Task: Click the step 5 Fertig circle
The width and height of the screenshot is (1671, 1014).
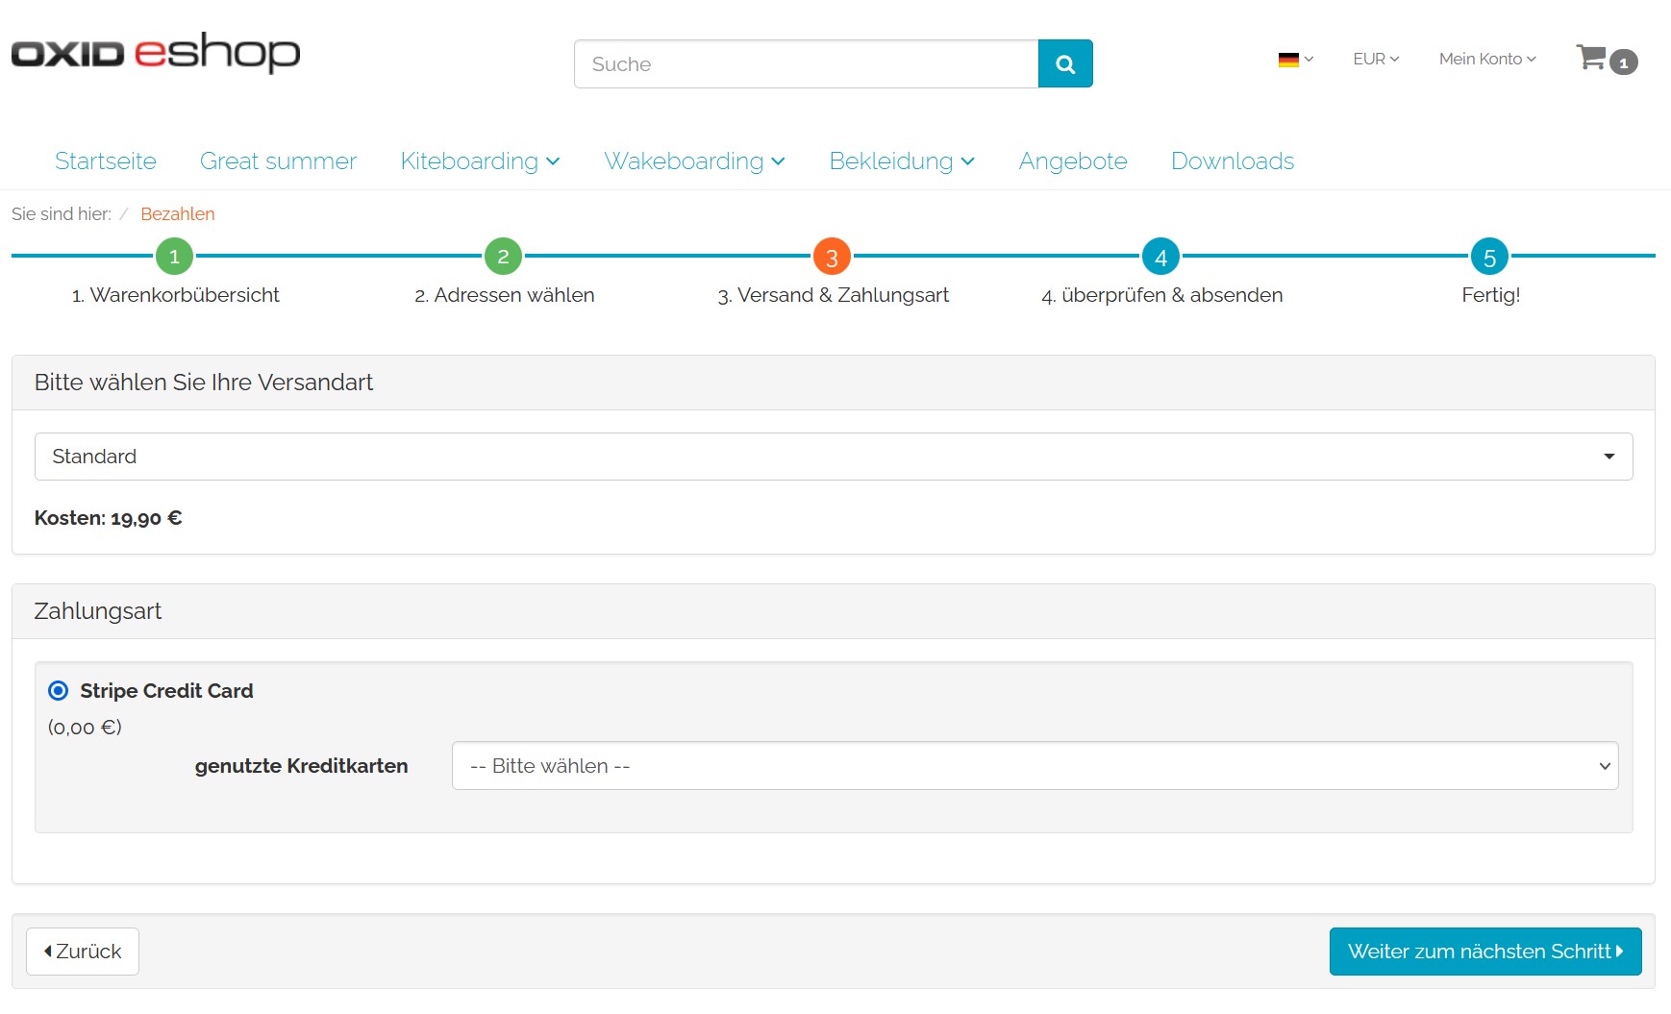Action: tap(1489, 257)
